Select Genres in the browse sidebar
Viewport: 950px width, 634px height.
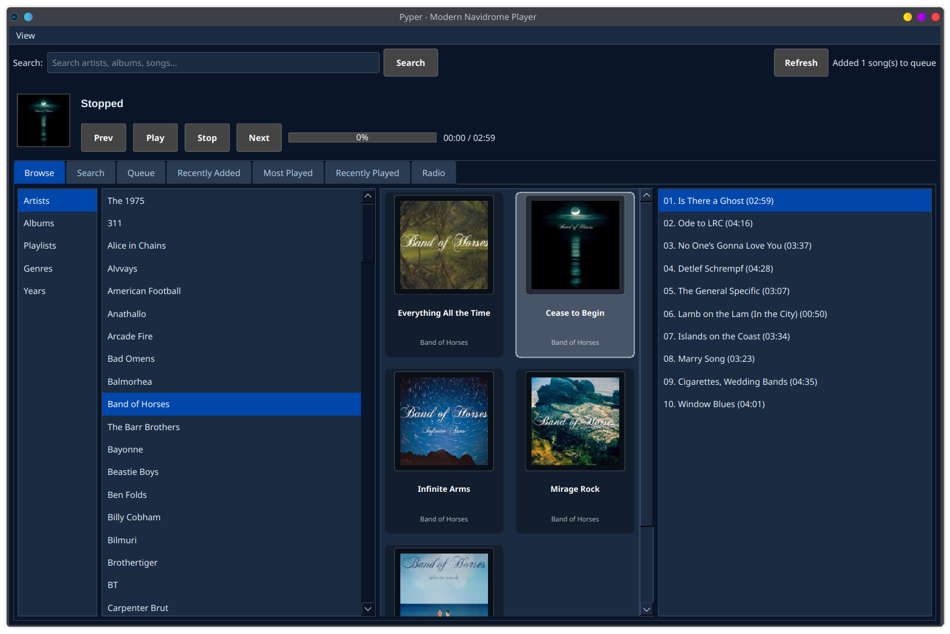pos(57,269)
